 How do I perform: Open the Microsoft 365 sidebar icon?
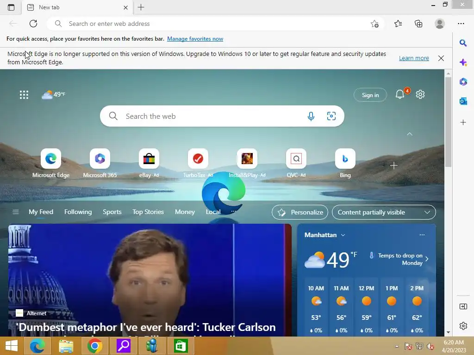pos(463,81)
